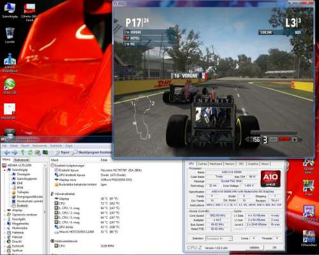
Task: Open the SPD tab in CPU-Z
Action: 241,164
